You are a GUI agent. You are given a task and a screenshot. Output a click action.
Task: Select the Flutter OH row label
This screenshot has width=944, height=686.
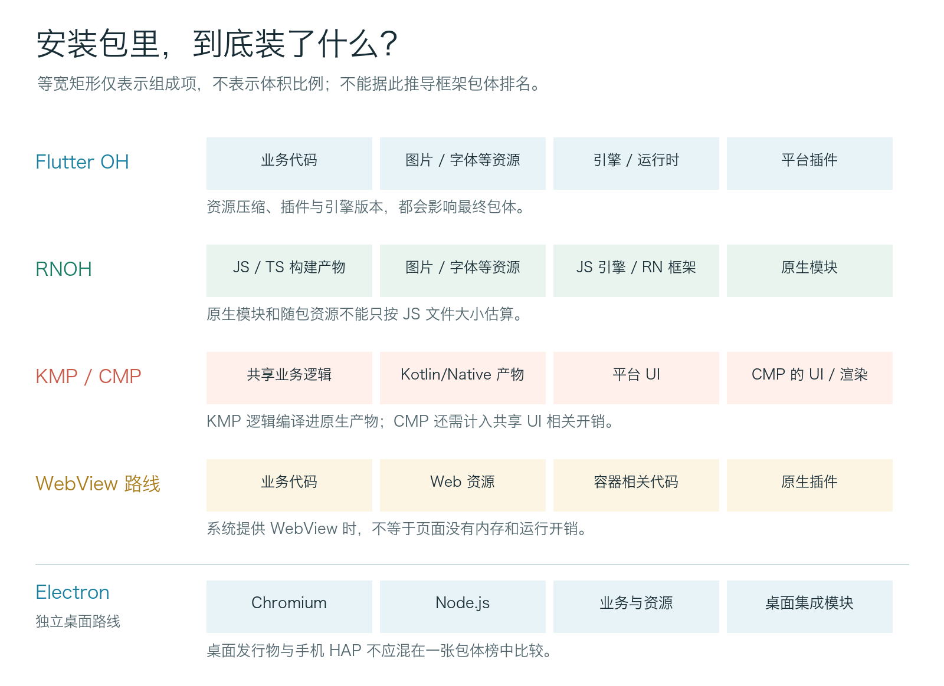pos(82,162)
